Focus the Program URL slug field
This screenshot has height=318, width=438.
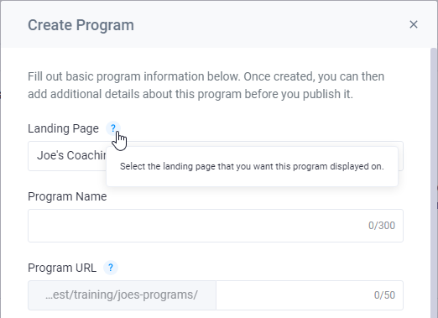tap(310, 295)
